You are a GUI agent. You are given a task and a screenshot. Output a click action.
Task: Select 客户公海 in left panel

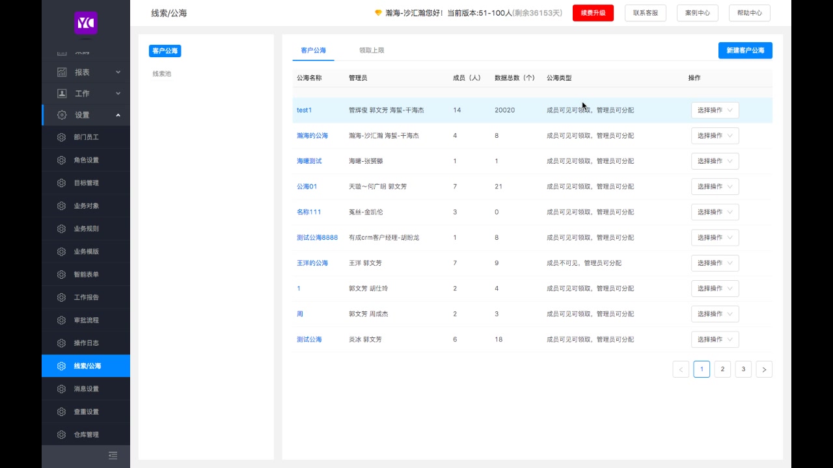point(165,51)
